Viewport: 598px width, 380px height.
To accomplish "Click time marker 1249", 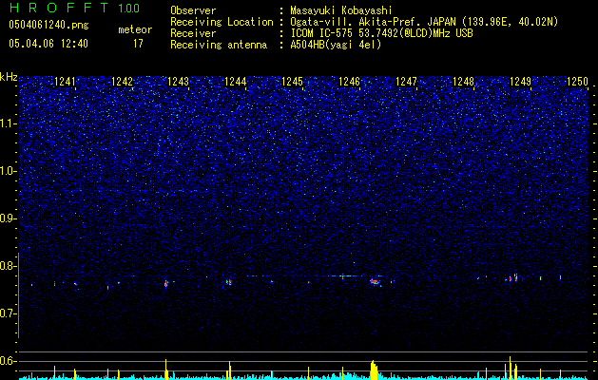I will [x=521, y=82].
